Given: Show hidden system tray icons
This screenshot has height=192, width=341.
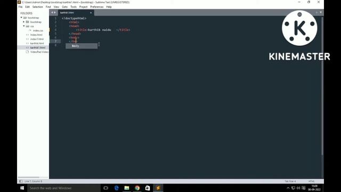Looking at the screenshot, I should [x=288, y=188].
